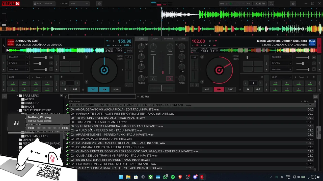Click left deck pitch minus button
The height and width of the screenshot is (181, 323).
point(127,85)
